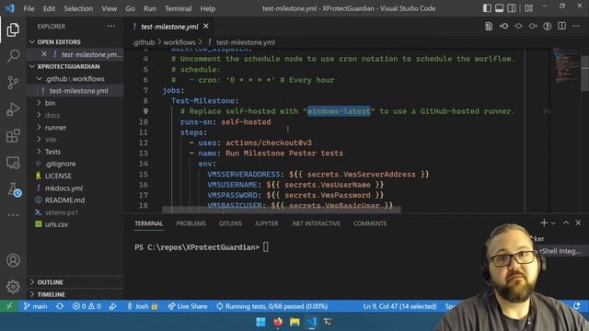Image resolution: width=589 pixels, height=331 pixels.
Task: Open the View menu
Action: (x=109, y=8)
